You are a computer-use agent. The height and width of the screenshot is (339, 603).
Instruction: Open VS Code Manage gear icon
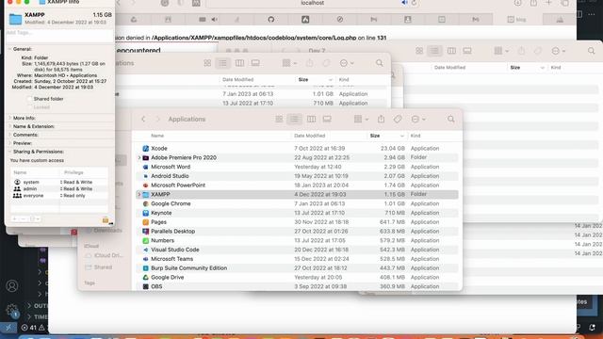[x=12, y=310]
